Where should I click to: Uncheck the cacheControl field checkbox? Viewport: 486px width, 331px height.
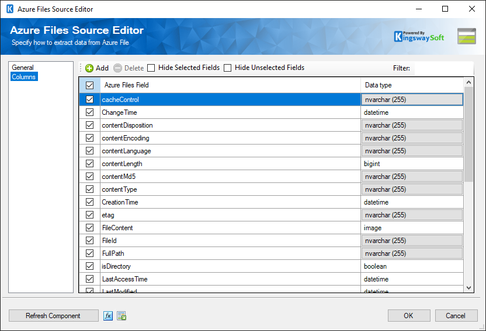tap(89, 99)
